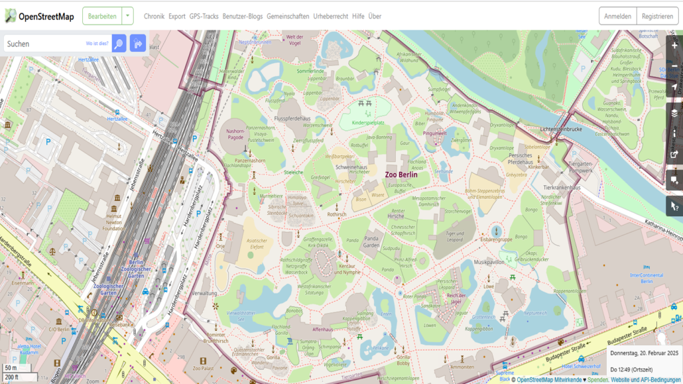Activate the query features tool

tap(674, 207)
